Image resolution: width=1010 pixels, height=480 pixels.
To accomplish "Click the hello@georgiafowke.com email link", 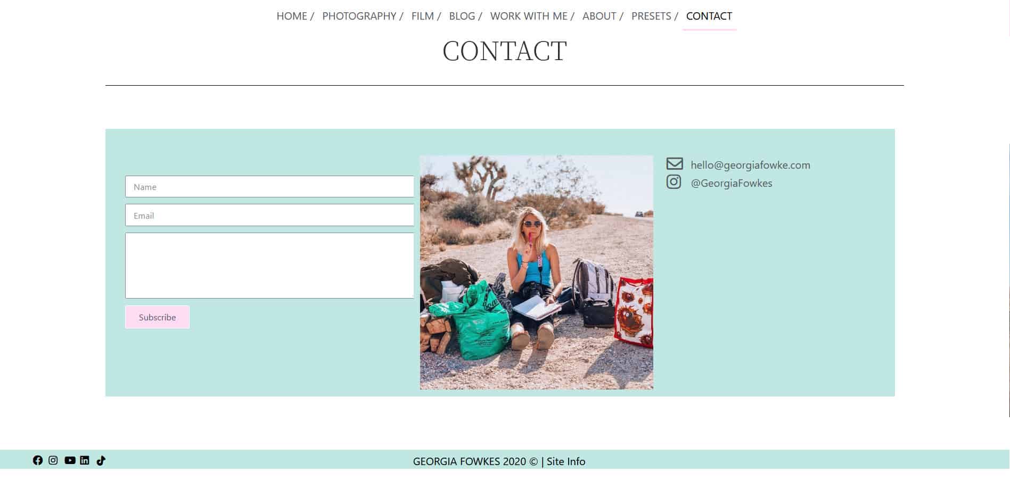I will coord(750,165).
